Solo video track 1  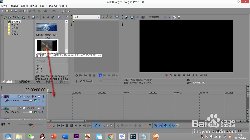coord(43,96)
